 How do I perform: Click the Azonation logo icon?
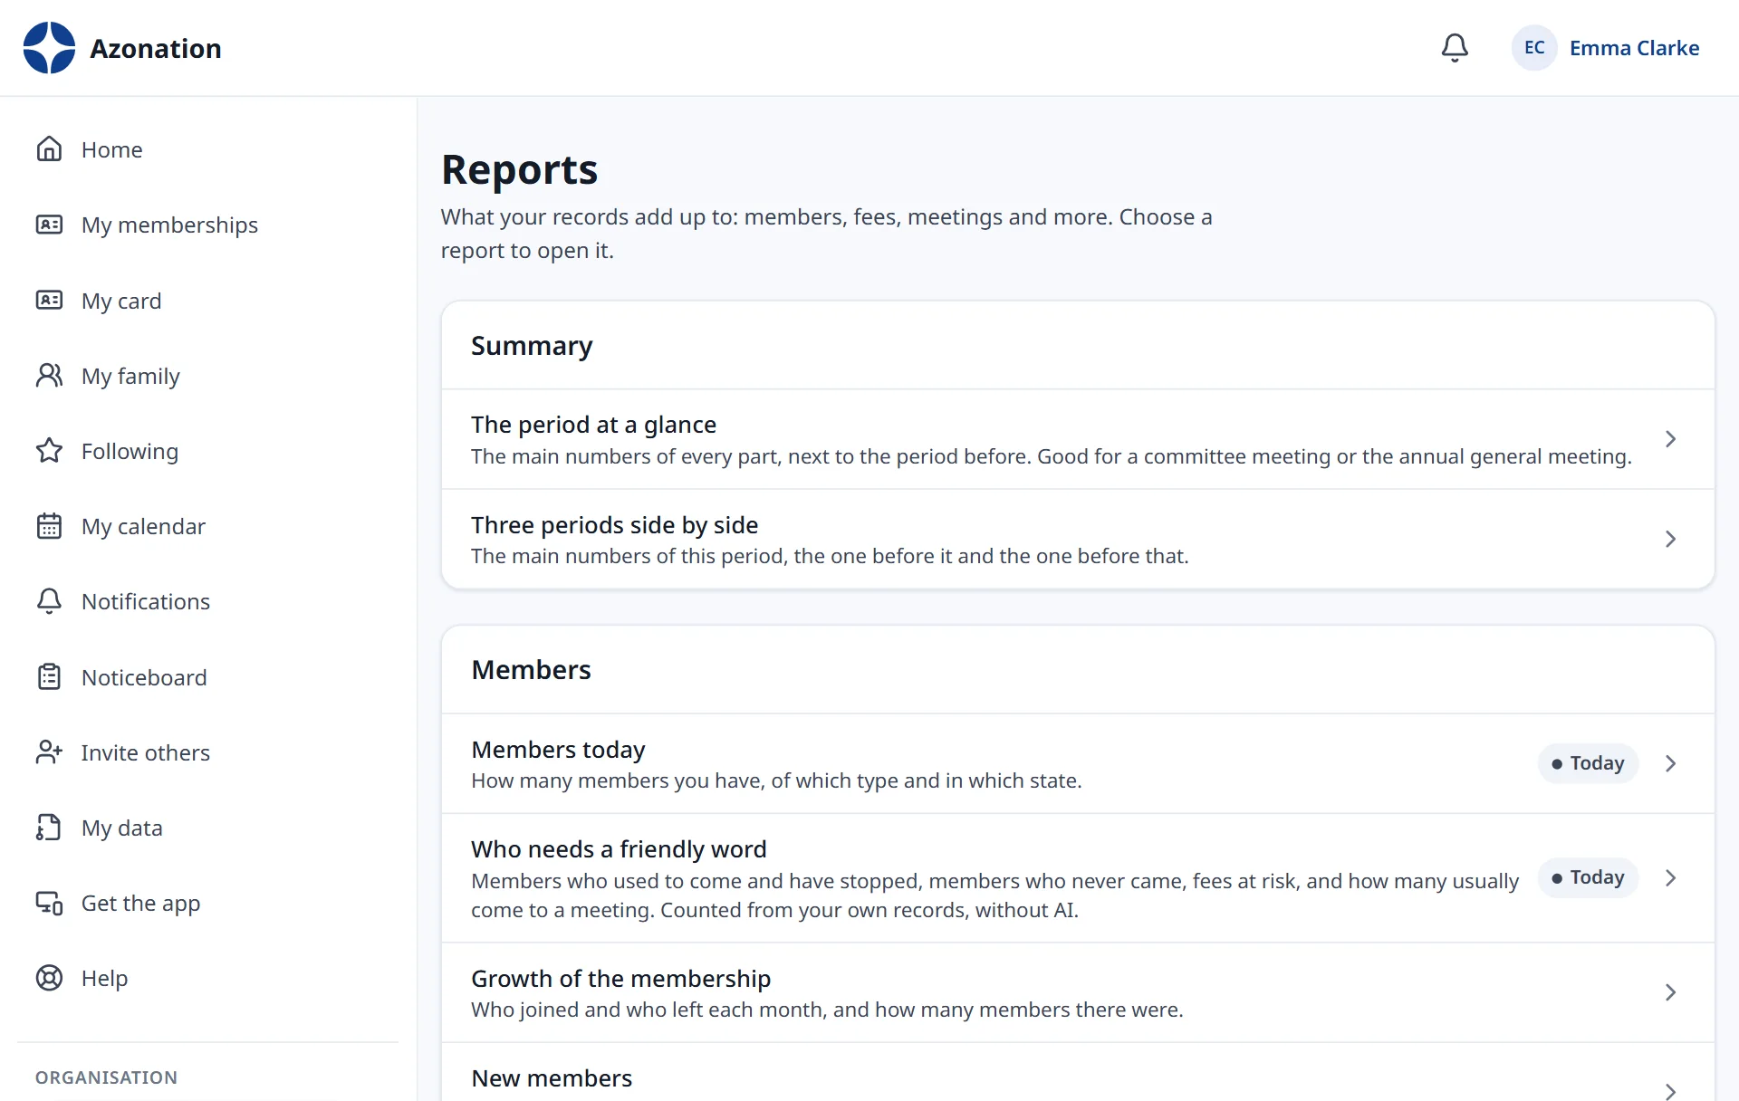coord(49,48)
